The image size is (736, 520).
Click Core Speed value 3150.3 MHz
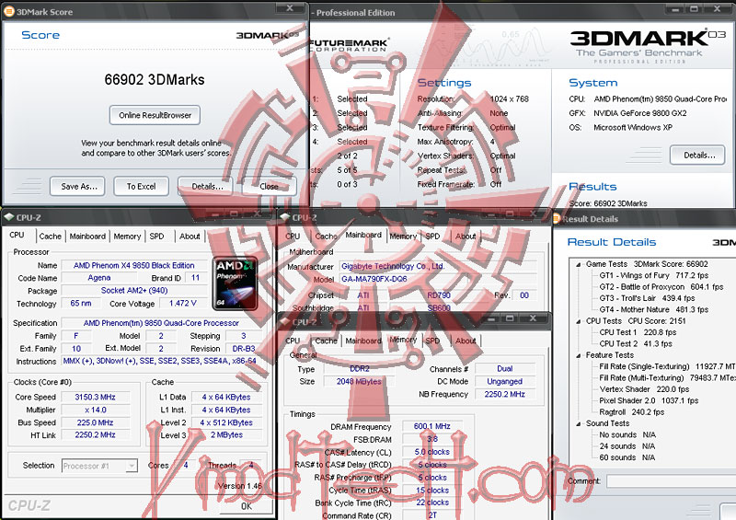96,397
